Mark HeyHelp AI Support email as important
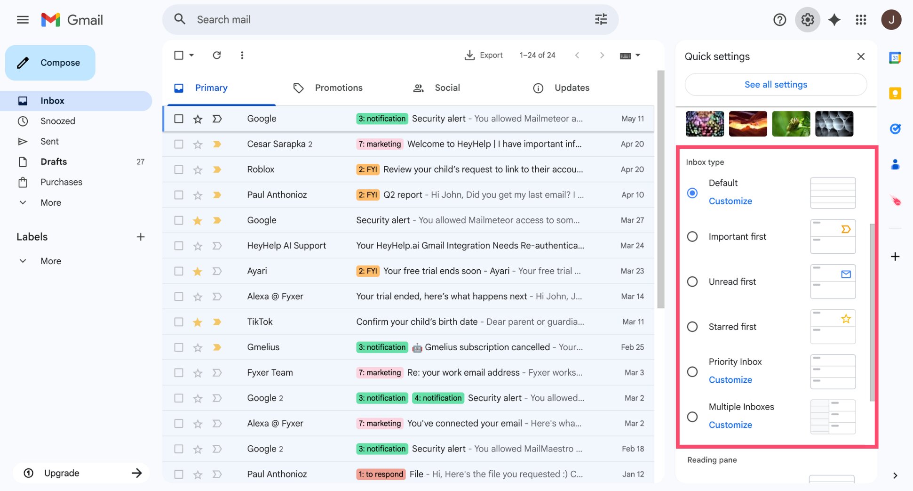Viewport: 913px width, 491px height. 217,246
